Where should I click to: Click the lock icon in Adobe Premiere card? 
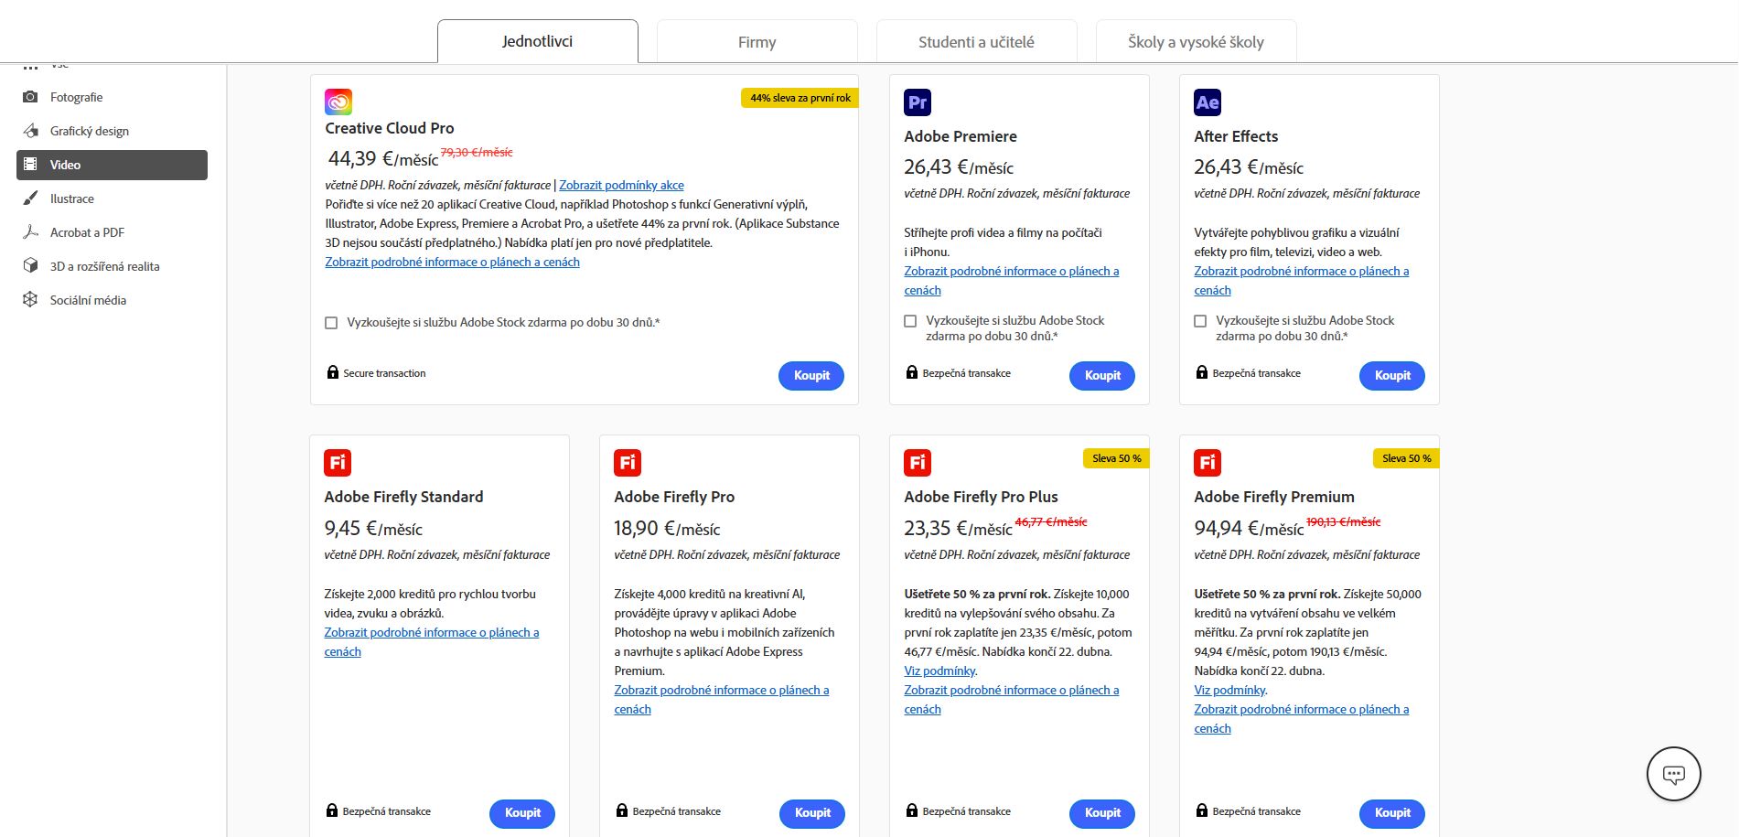(x=912, y=372)
